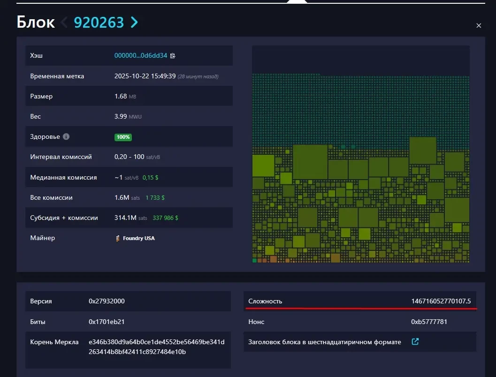Viewport: 496px width, 377px height.
Task: Click the timestamp 2025-10-22 15:49:39
Action: 145,76
